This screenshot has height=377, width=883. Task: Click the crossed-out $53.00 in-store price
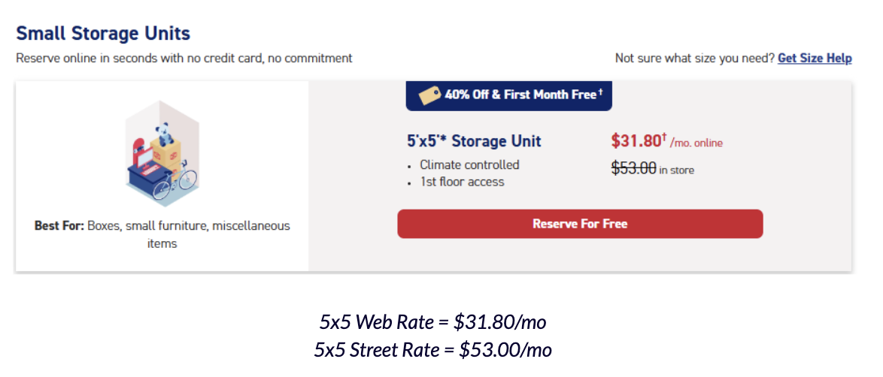(x=635, y=169)
